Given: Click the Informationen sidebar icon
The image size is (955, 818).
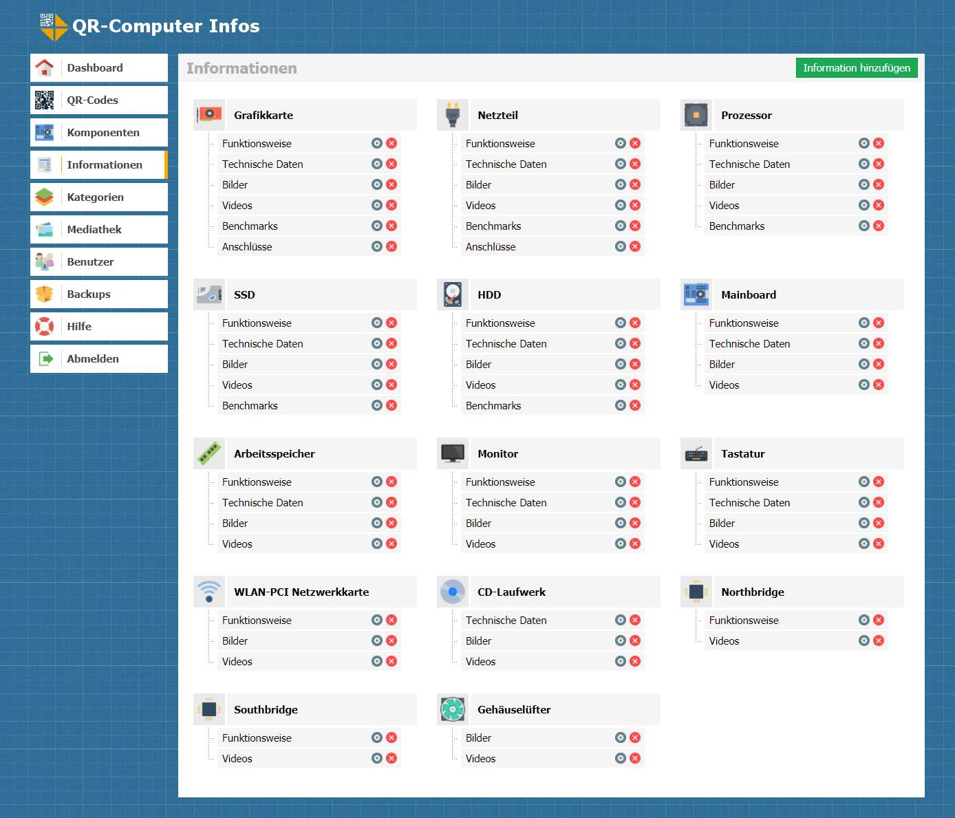Looking at the screenshot, I should [x=45, y=164].
